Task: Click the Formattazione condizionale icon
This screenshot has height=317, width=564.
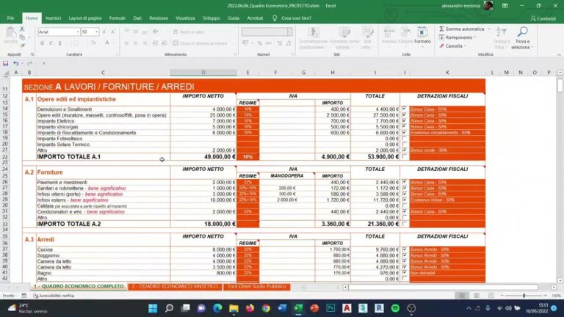Action: coord(314,32)
